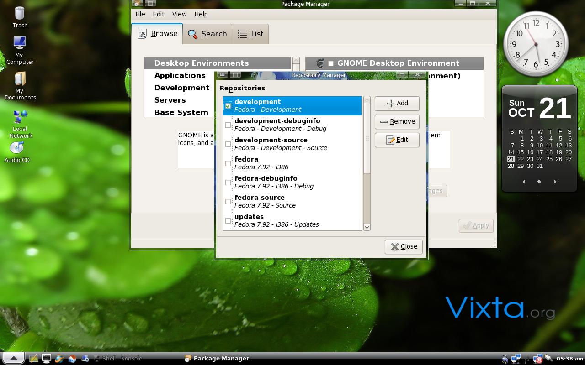585x365 pixels.
Task: Click the grayed Apply button
Action: (x=476, y=225)
